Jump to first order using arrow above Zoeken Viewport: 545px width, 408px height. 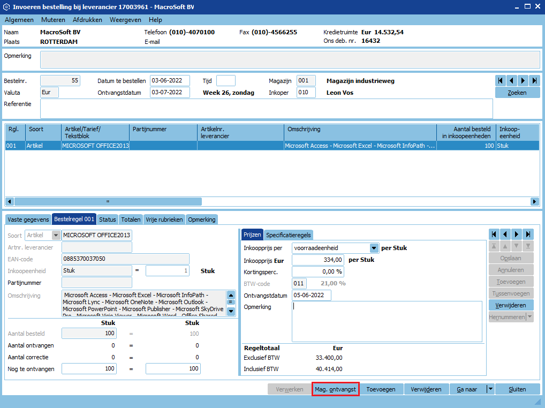(x=501, y=81)
